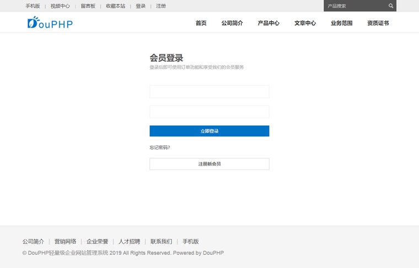Click the 收藏本站 link
Image resolution: width=419 pixels, height=268 pixels.
[x=116, y=6]
